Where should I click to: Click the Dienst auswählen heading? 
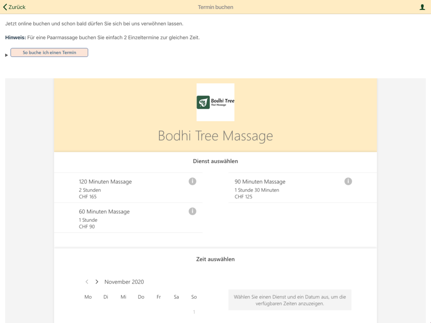pyautogui.click(x=215, y=161)
